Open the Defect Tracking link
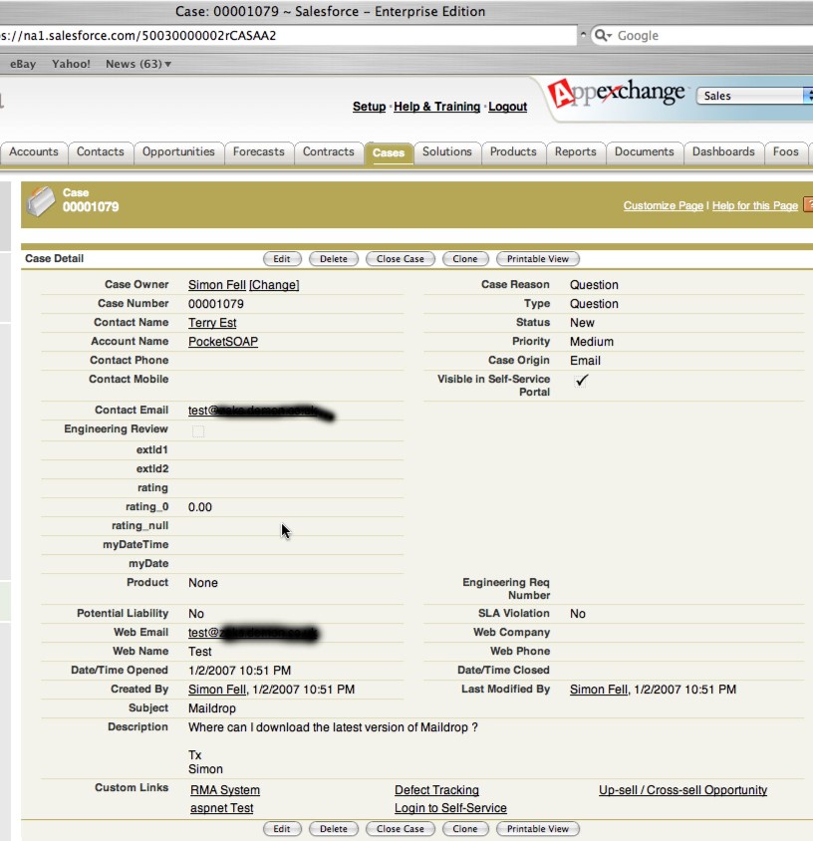The height and width of the screenshot is (841, 813). coord(436,790)
